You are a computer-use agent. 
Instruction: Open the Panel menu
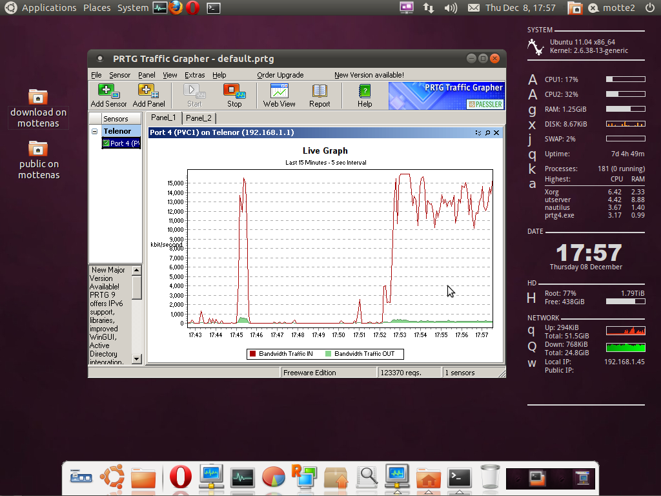click(x=147, y=75)
